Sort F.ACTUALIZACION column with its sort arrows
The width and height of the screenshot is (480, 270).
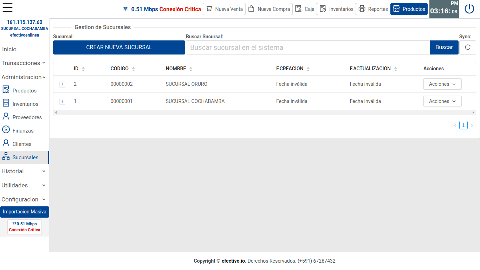[x=396, y=69]
